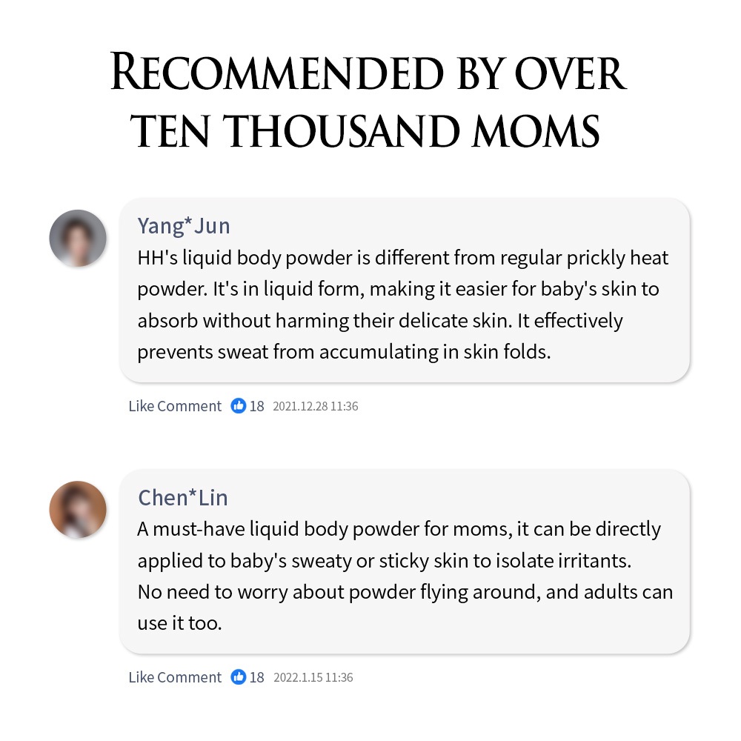Image resolution: width=741 pixels, height=741 pixels.
Task: Open the Yang*Jun username link
Action: [184, 225]
